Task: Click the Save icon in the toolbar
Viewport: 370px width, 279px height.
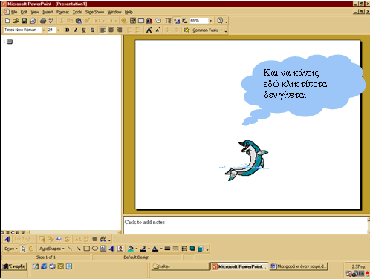Action: pyautogui.click(x=24, y=21)
